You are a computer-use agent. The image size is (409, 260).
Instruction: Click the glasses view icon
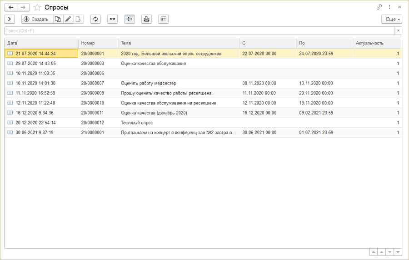(x=112, y=19)
